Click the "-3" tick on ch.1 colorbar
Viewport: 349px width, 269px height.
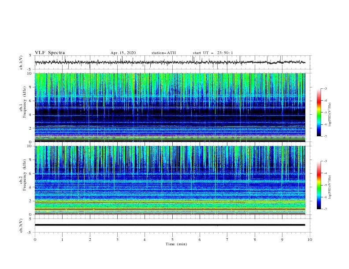point(325,88)
